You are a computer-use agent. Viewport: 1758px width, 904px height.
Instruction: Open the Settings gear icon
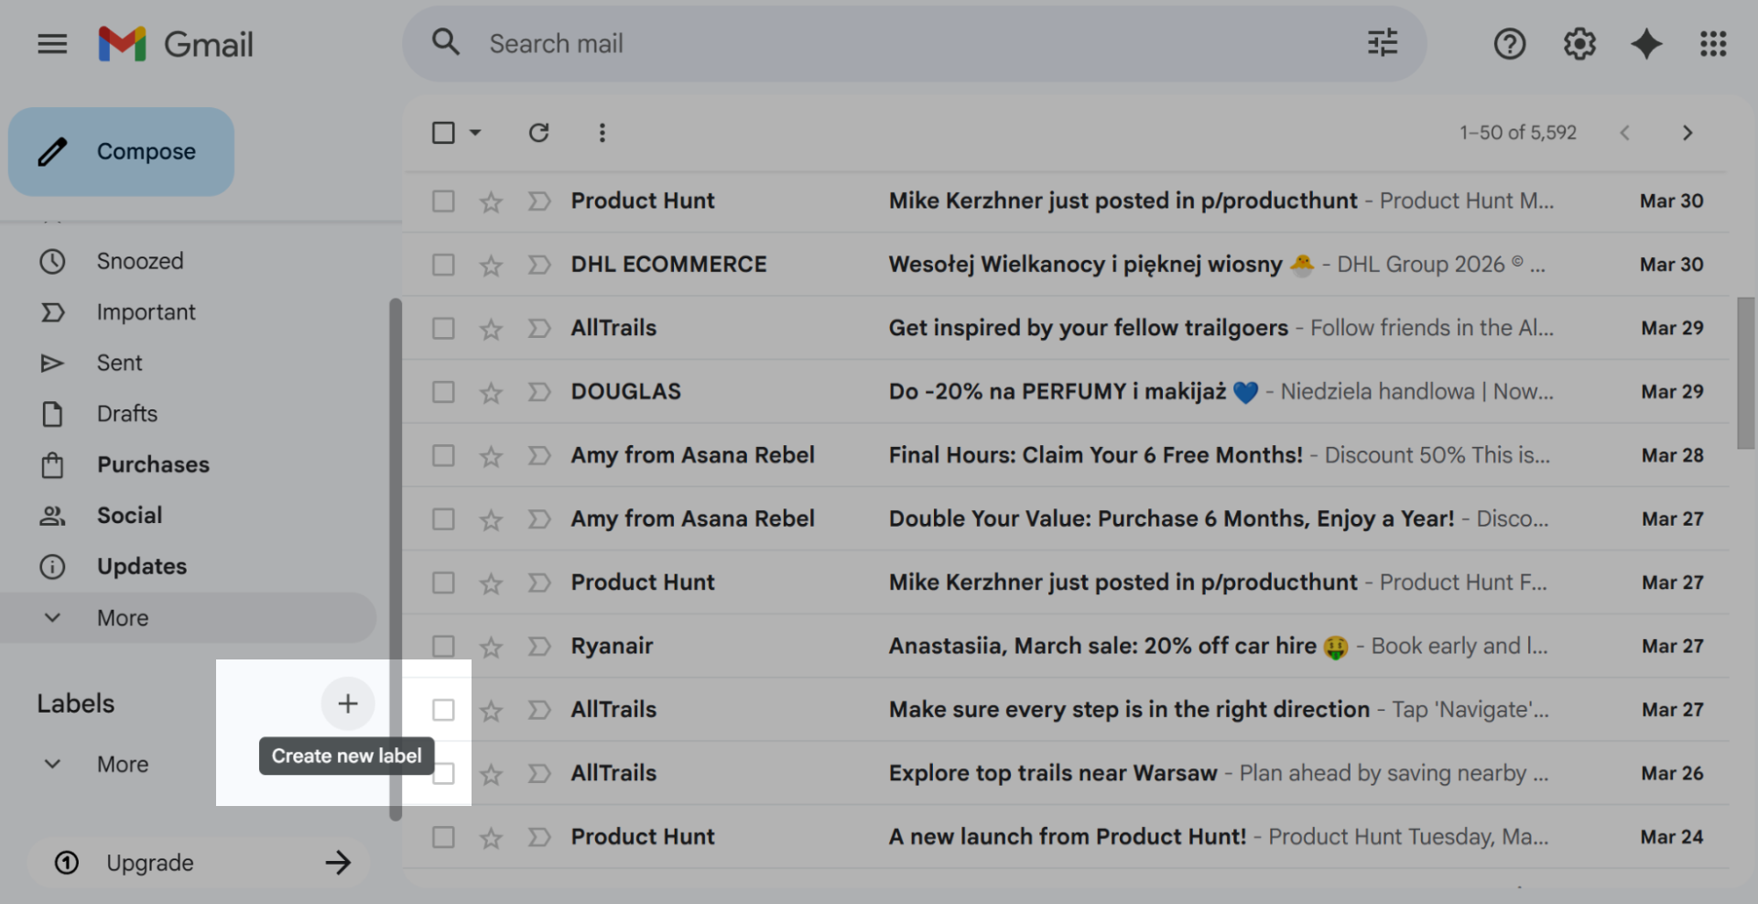click(1579, 44)
